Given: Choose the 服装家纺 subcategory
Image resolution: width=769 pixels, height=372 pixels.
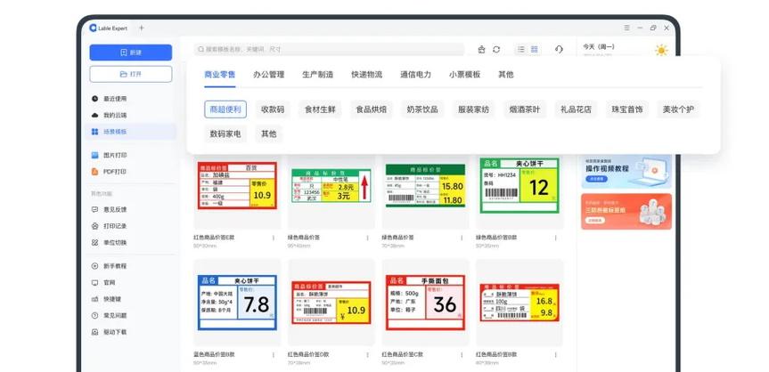Looking at the screenshot, I should (x=474, y=109).
